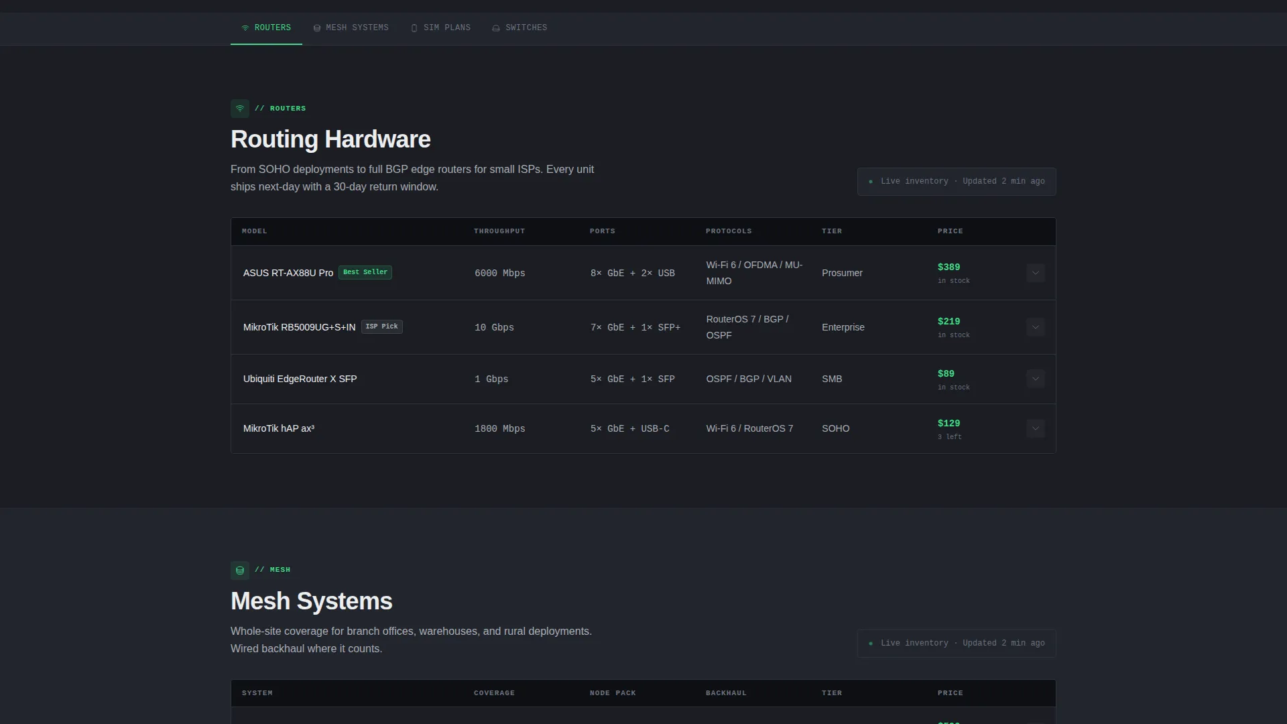Click the ISP Pick badge
The image size is (1287, 724).
[382, 326]
